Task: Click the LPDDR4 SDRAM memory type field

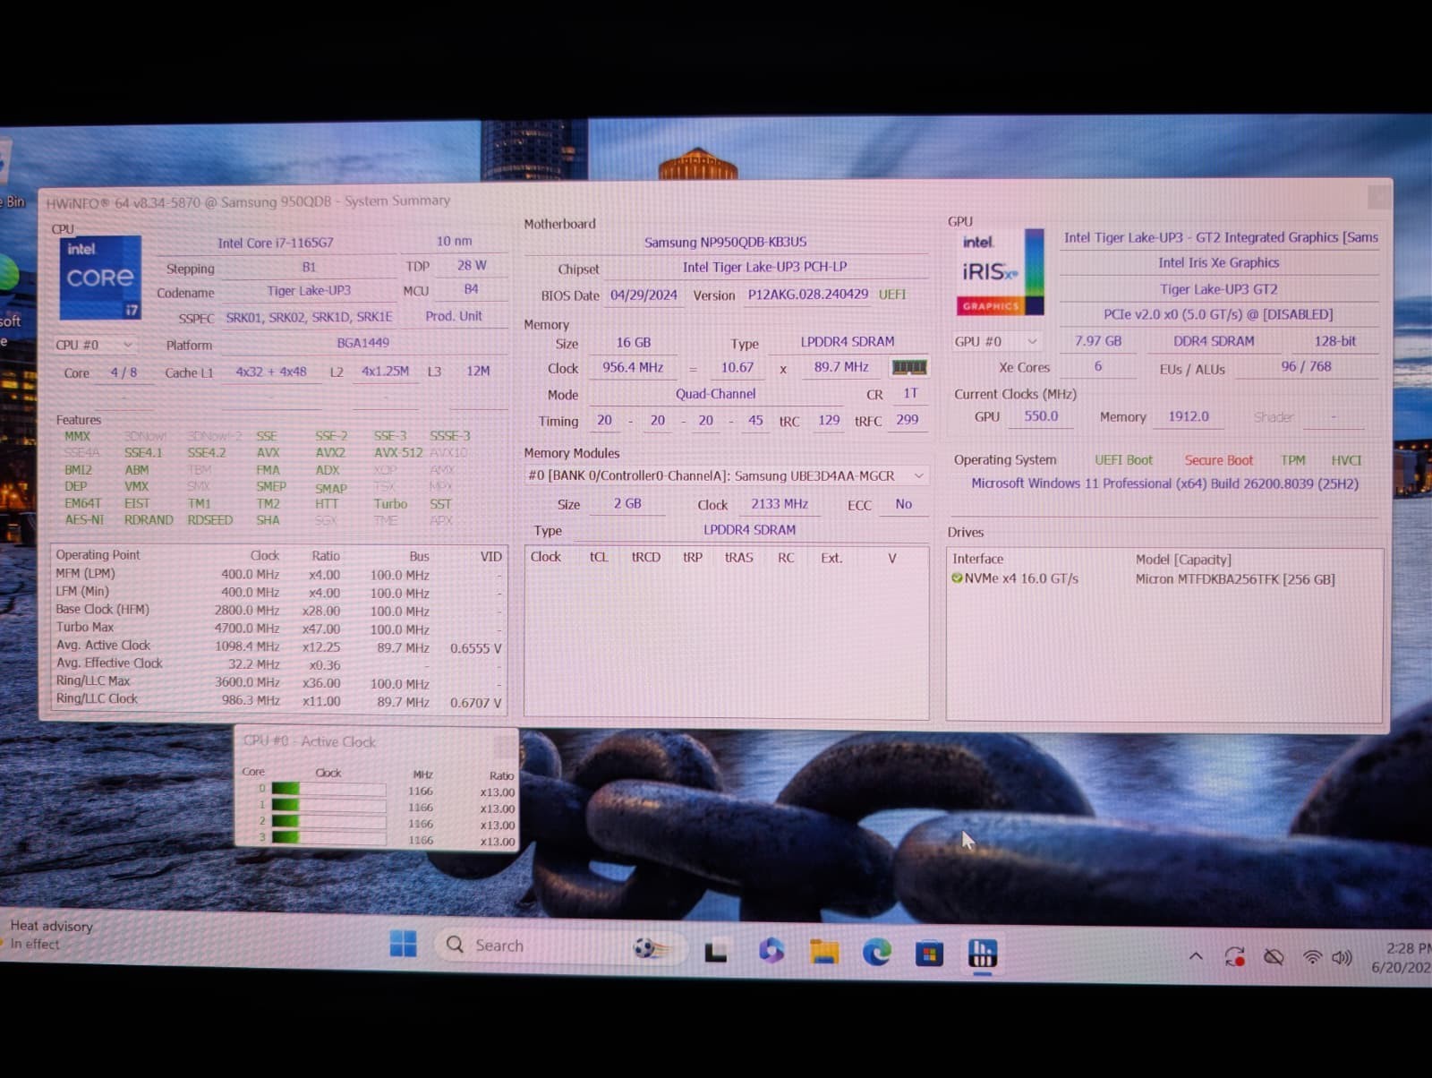Action: pos(848,342)
